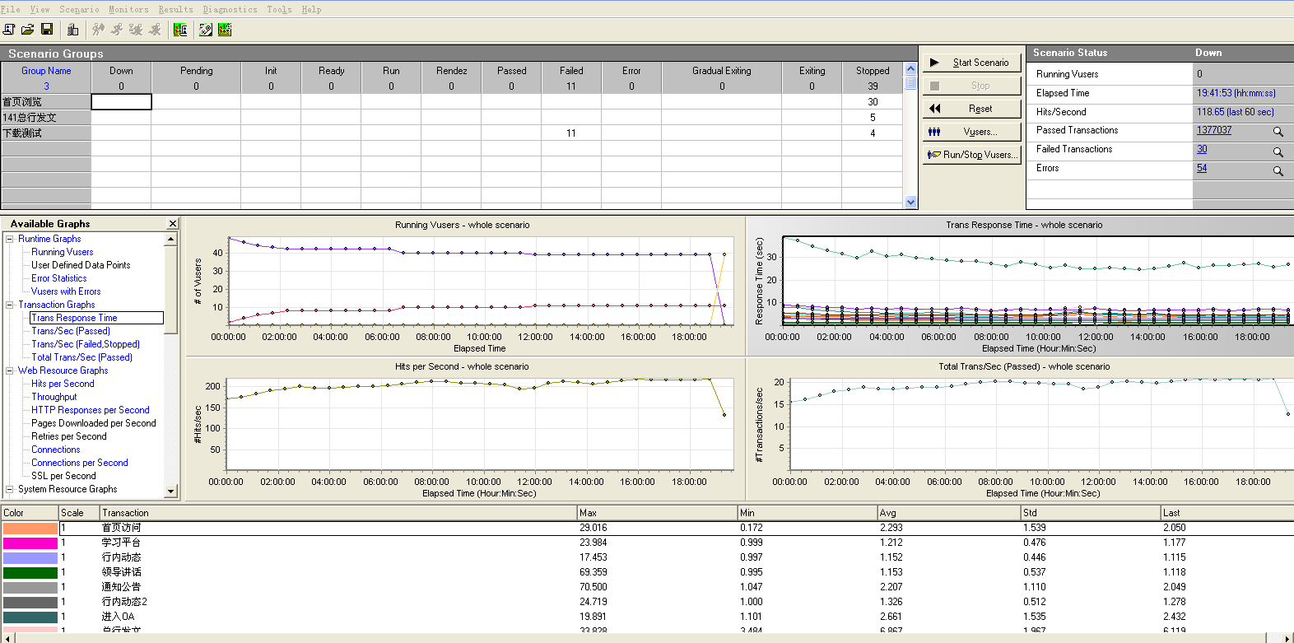Click the New Scenario toolbar icon
Image resolution: width=1294 pixels, height=643 pixels.
(9, 30)
